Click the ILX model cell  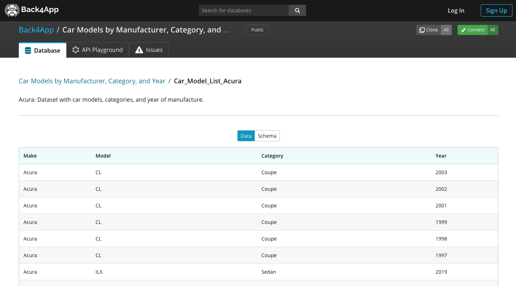99,272
